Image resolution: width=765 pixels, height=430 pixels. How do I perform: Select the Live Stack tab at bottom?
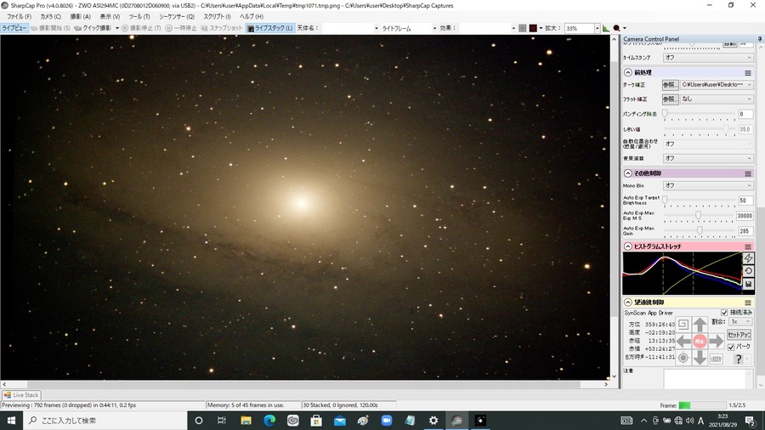click(21, 395)
